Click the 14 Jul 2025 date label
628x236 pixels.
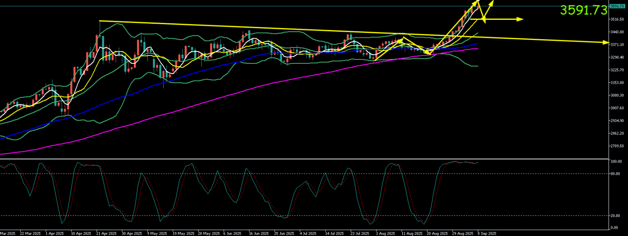[334, 233]
